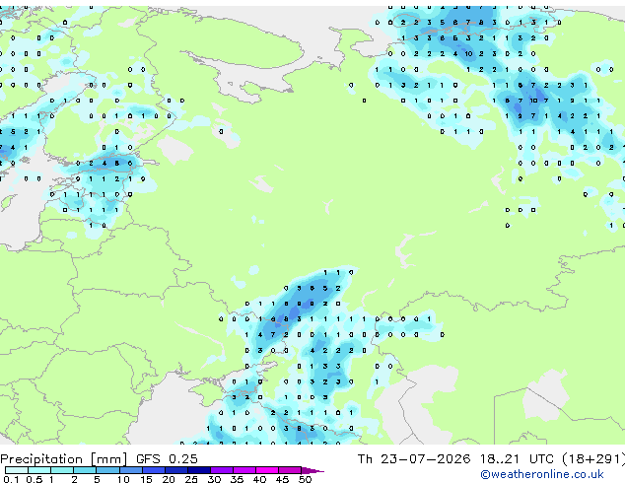Click the 'GFS 0.25' model label
The height and width of the screenshot is (483, 625).
tap(167, 459)
